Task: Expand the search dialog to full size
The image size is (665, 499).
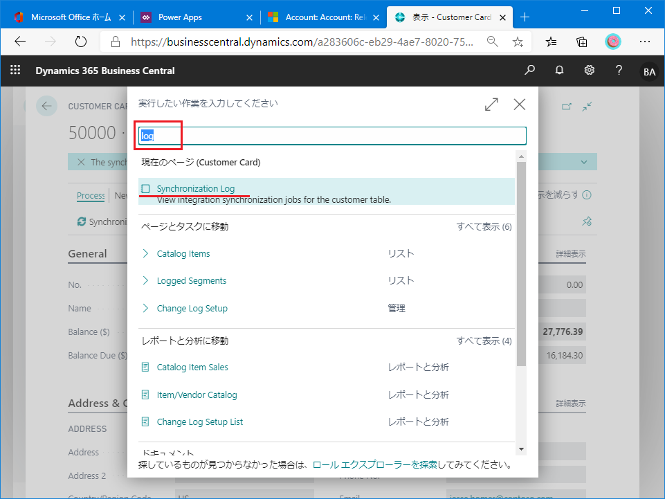Action: point(491,105)
